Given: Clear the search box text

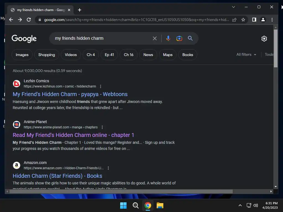Looking at the screenshot, I should coord(154,38).
